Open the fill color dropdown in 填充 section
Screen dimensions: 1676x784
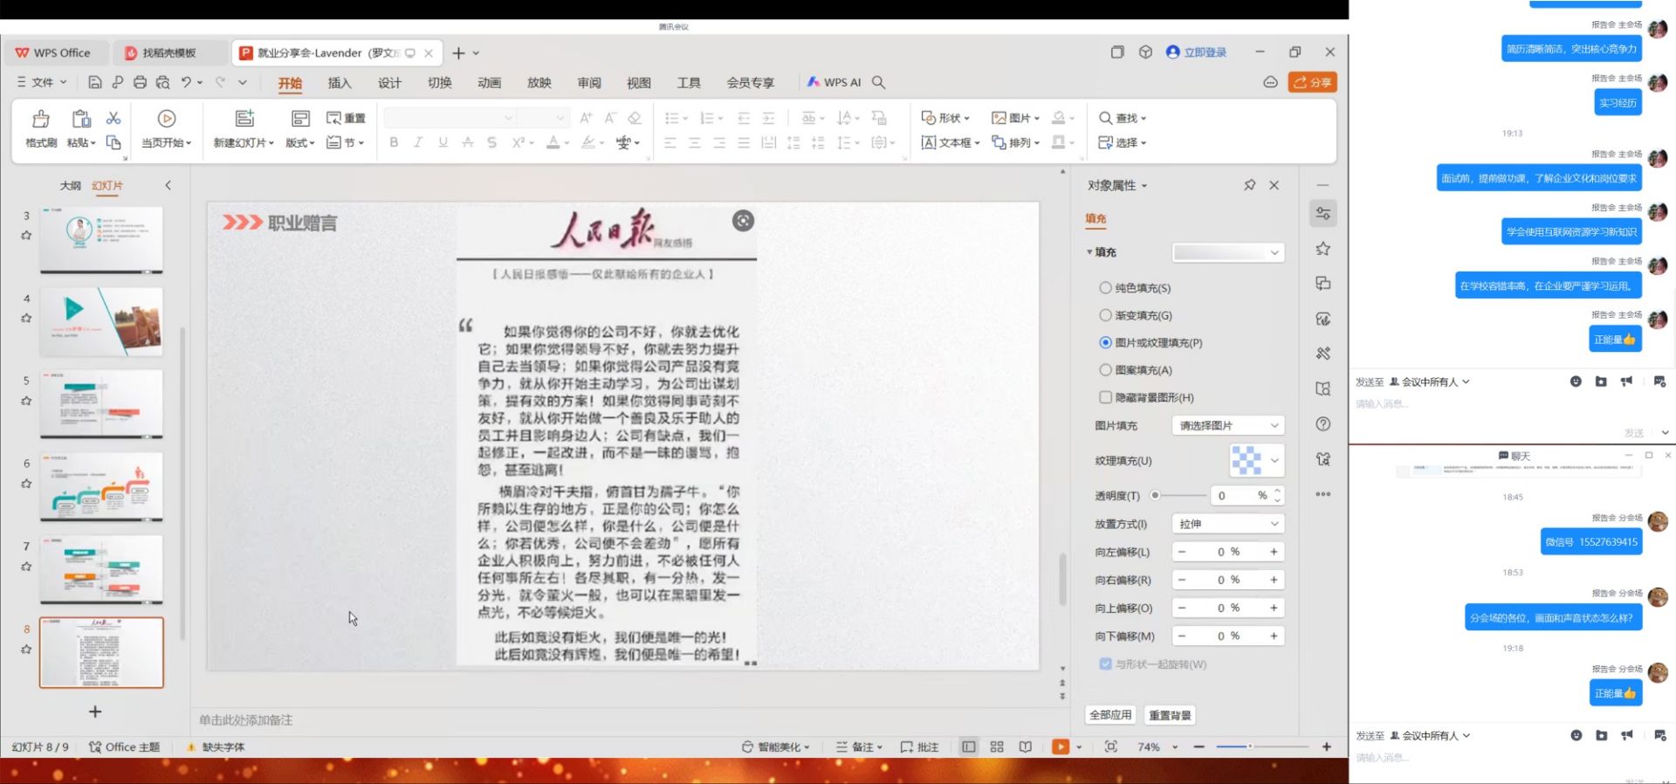[x=1227, y=252]
